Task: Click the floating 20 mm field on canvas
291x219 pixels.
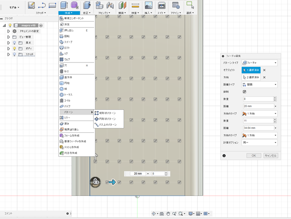Action: point(138,174)
